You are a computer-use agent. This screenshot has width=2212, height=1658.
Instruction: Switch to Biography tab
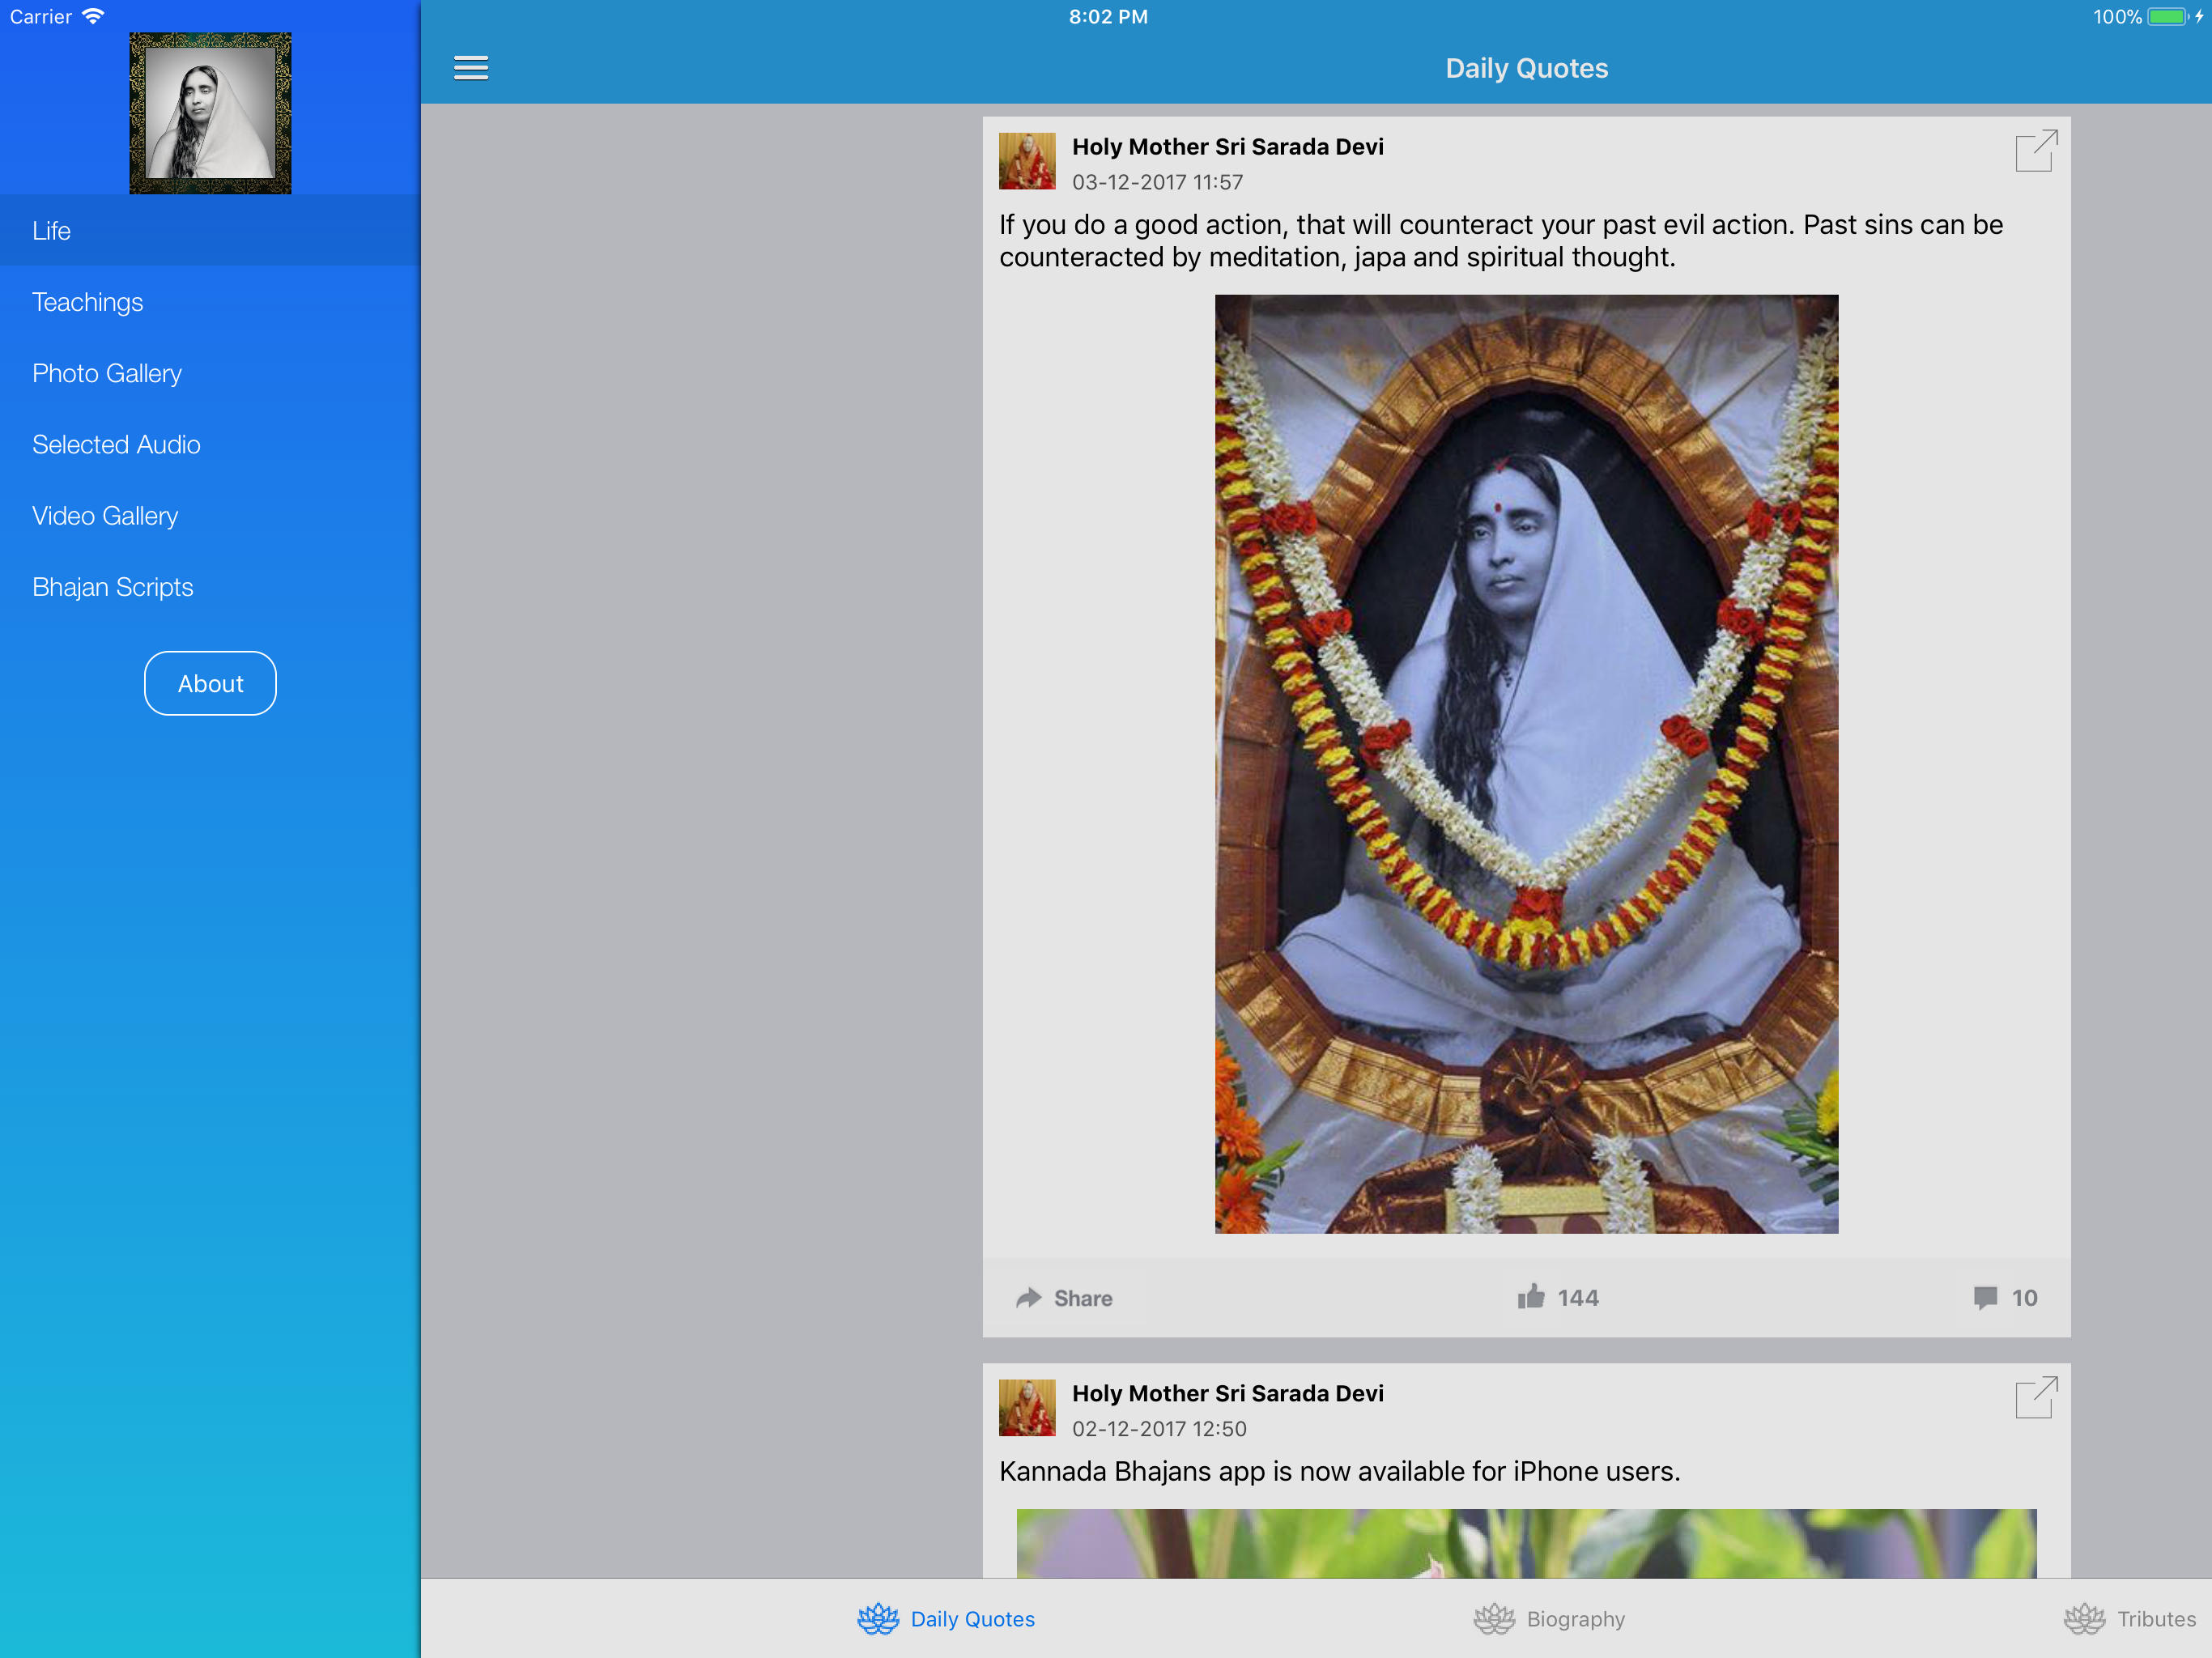(1549, 1618)
